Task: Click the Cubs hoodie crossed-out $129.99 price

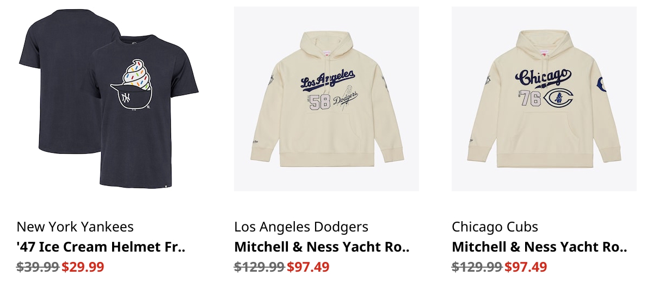Action: point(477,267)
